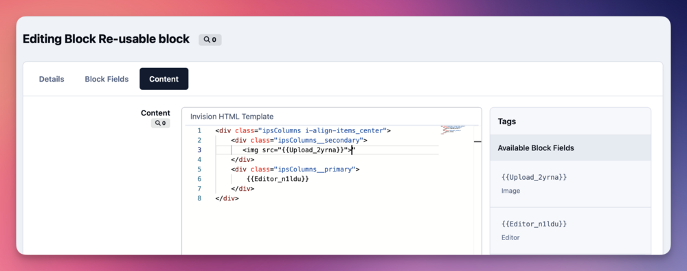
Task: Click line number 2 in gutter
Action: point(199,140)
